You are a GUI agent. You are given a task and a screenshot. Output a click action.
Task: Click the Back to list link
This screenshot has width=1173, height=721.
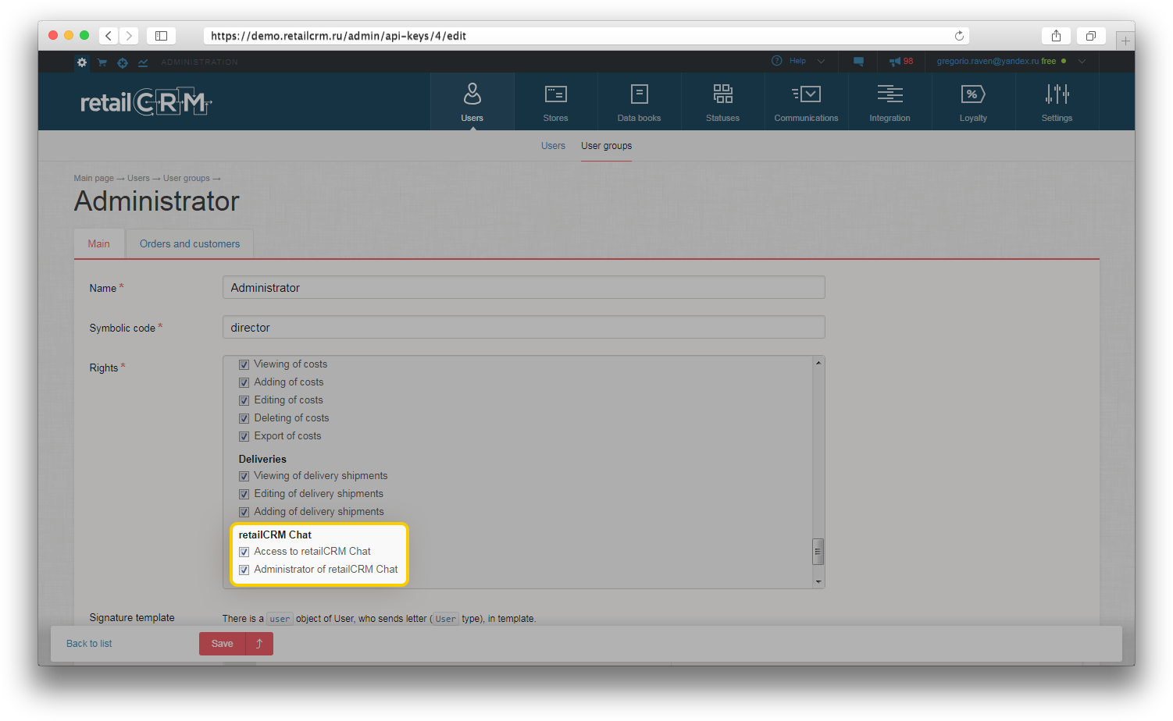click(89, 644)
